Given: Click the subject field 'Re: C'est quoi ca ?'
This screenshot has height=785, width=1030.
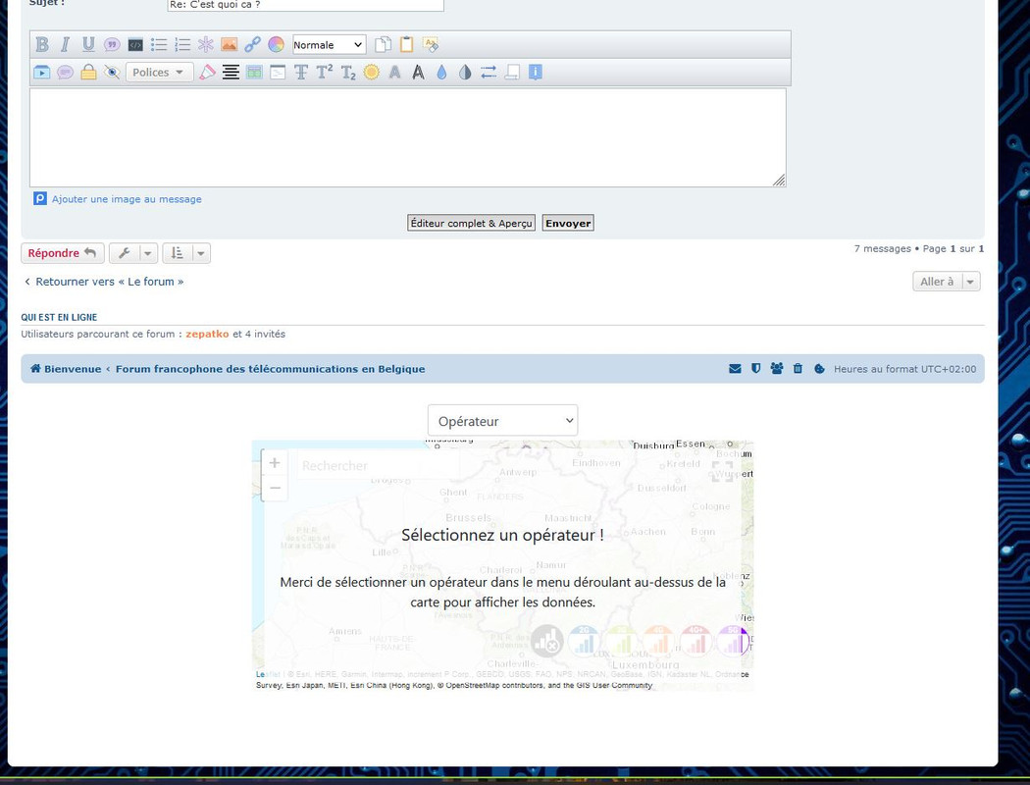Looking at the screenshot, I should pyautogui.click(x=305, y=5).
